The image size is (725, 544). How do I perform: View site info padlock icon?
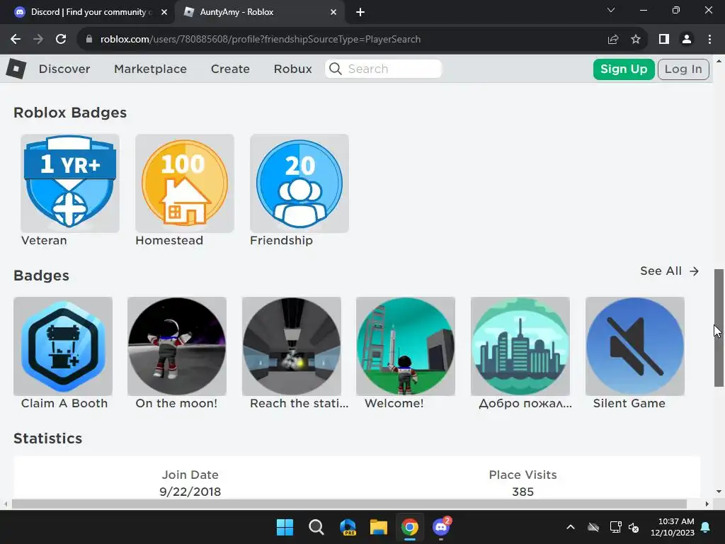pos(89,40)
